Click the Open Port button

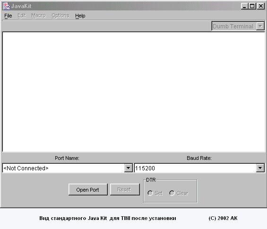click(88, 190)
